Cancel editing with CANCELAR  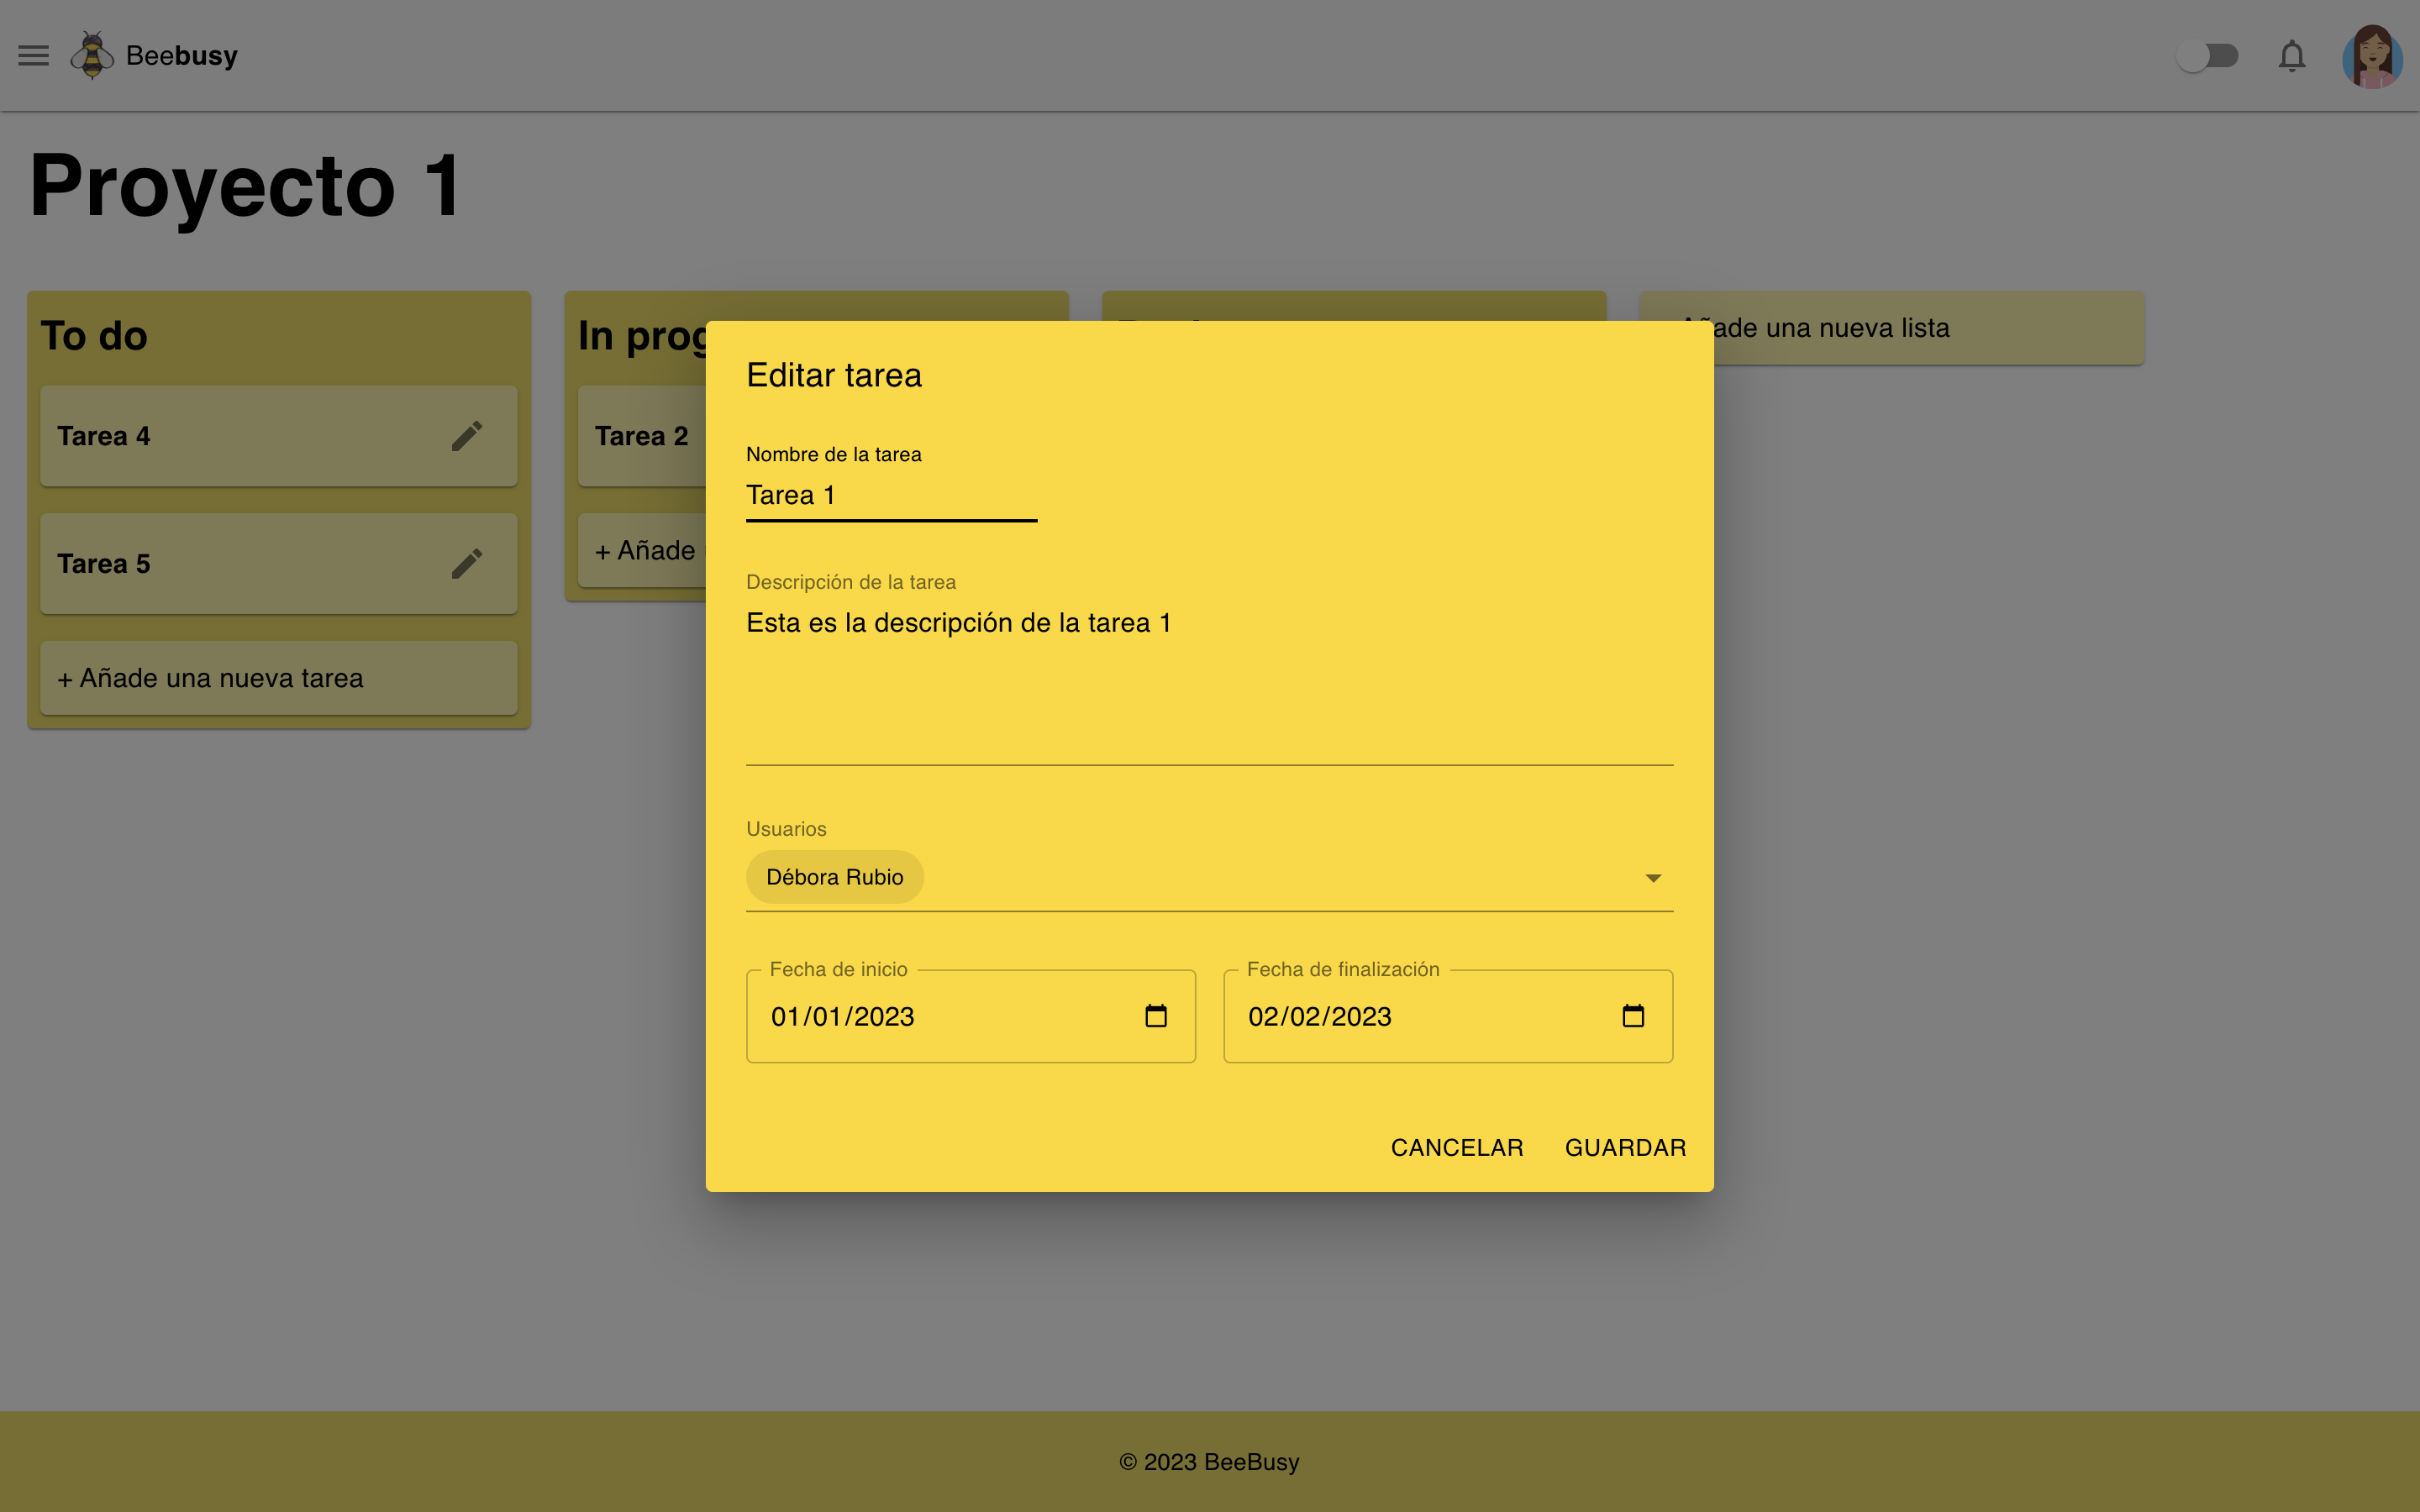click(x=1456, y=1147)
